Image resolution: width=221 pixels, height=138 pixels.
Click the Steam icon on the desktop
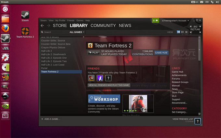[25, 15]
